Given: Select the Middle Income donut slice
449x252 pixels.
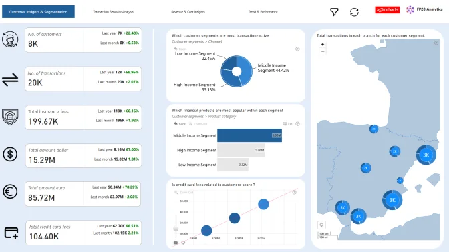Looking at the screenshot, I should pyautogui.click(x=247, y=70).
